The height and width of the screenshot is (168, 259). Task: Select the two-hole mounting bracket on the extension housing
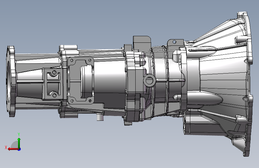[x=53, y=84]
